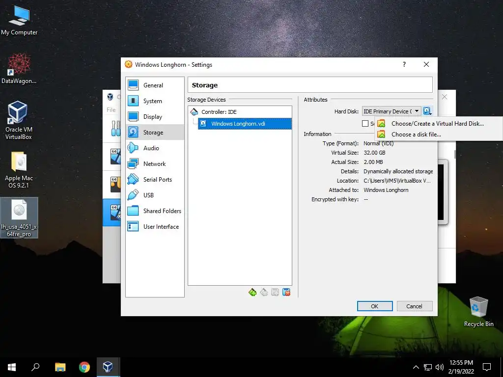
Task: Click the network tray icon
Action: pos(428,367)
